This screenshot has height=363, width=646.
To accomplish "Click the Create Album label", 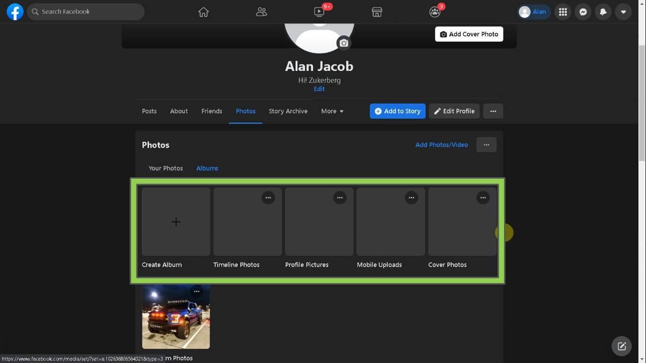I will (x=162, y=265).
